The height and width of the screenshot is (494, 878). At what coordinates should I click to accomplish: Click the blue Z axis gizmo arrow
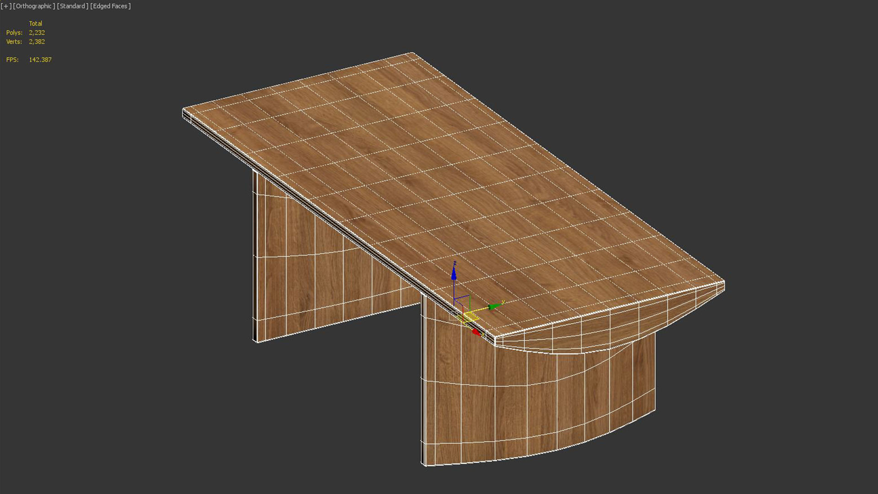click(454, 273)
